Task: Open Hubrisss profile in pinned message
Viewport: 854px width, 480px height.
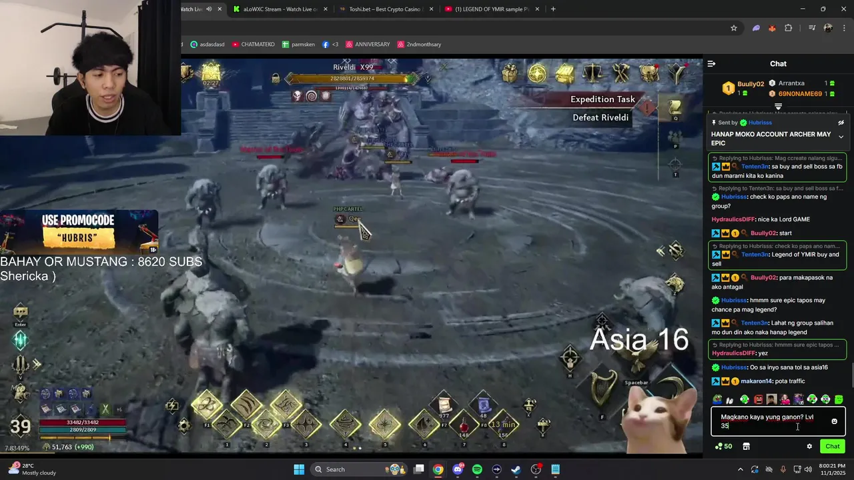Action: [x=760, y=123]
